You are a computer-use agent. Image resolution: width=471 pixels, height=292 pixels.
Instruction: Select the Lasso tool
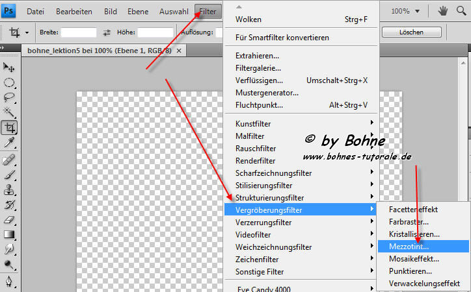pyautogui.click(x=10, y=97)
